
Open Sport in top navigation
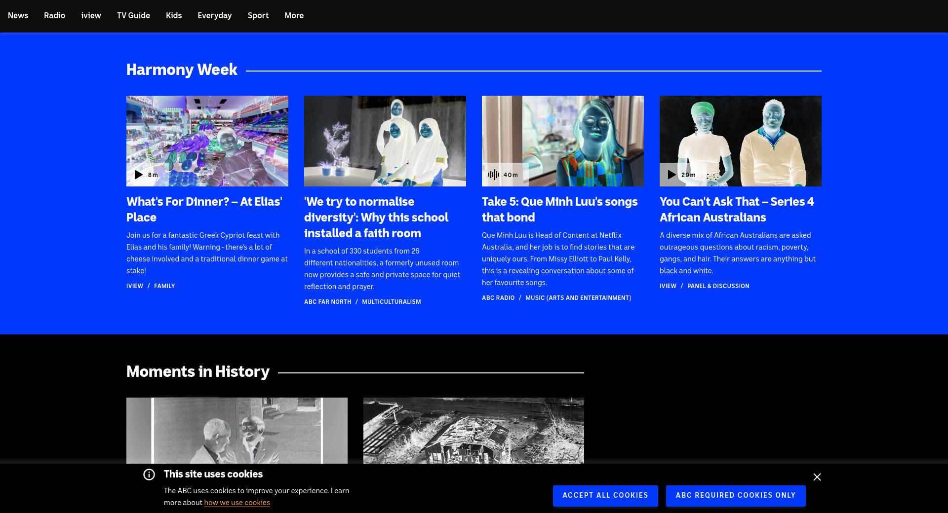[258, 16]
